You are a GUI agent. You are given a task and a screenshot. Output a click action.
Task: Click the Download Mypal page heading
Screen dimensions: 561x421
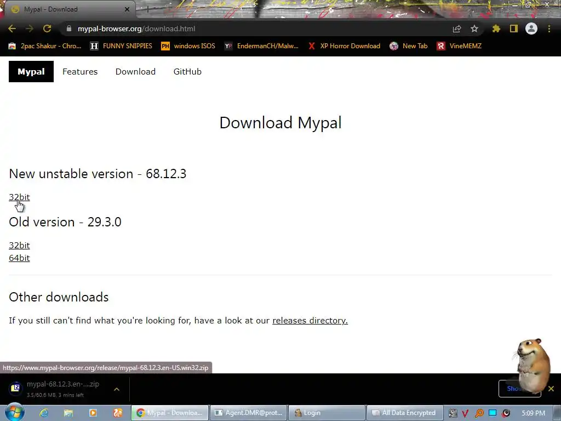click(x=280, y=123)
